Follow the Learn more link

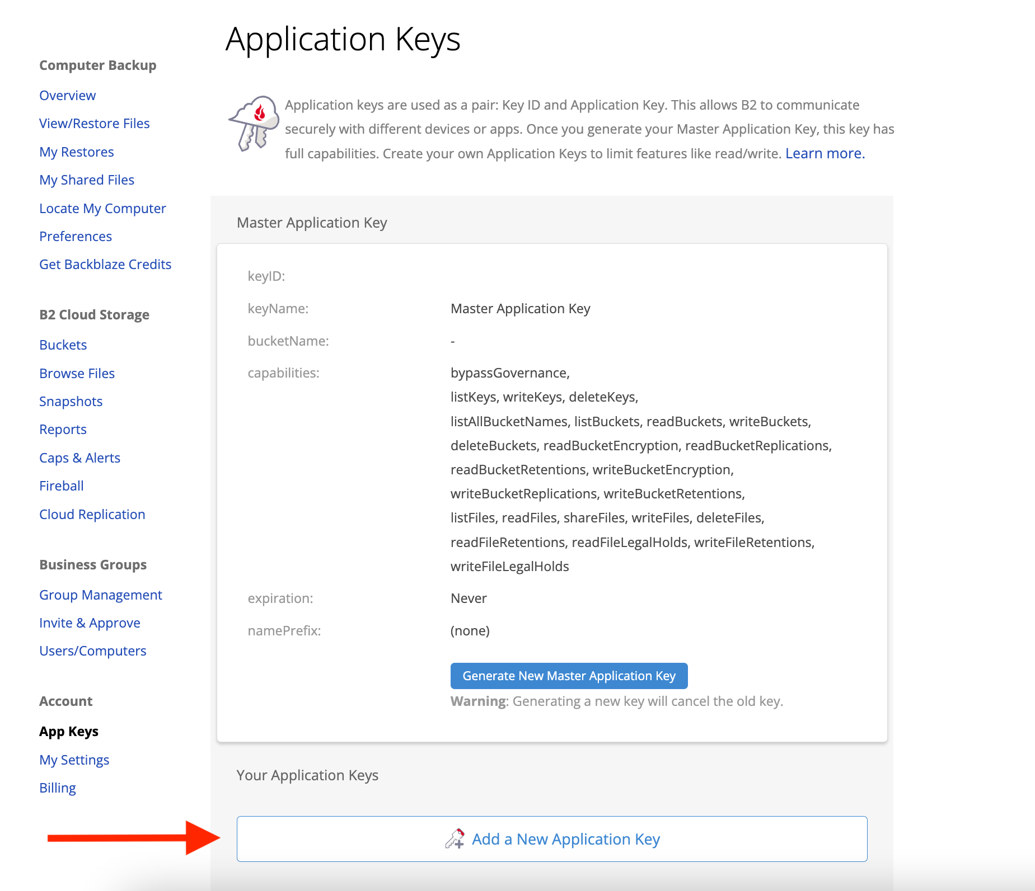pos(825,153)
